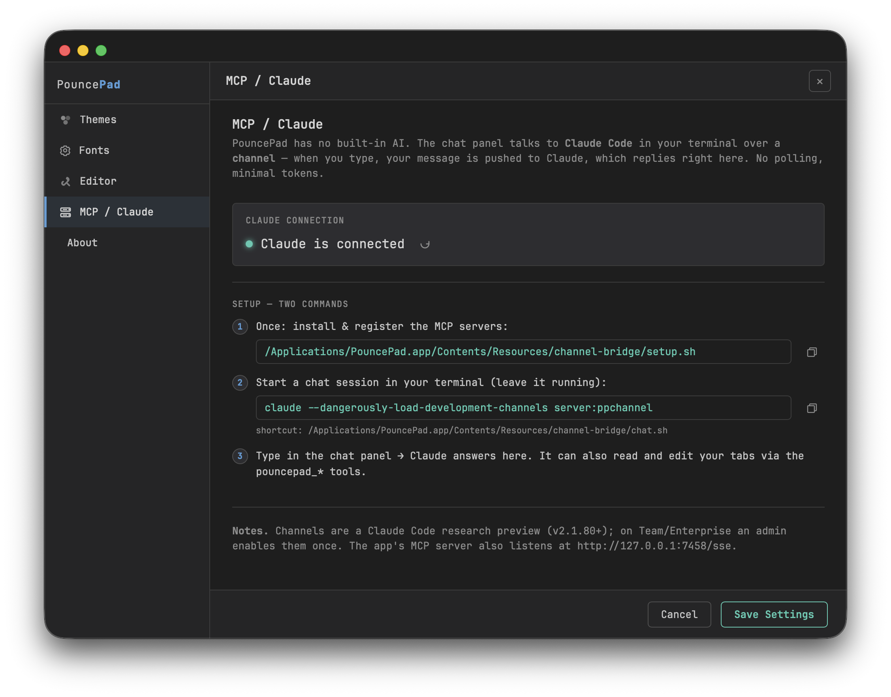Click the Cancel button
The image size is (891, 697).
(x=679, y=614)
